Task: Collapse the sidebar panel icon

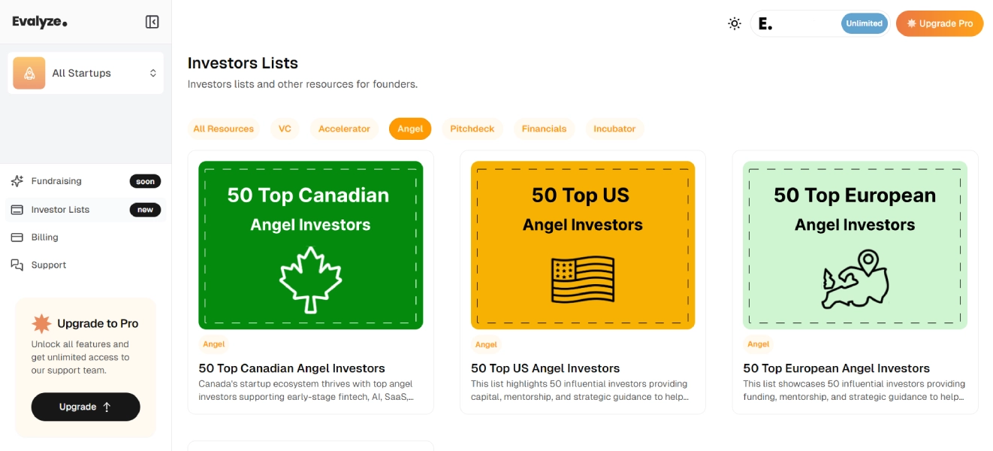Action: pos(152,23)
